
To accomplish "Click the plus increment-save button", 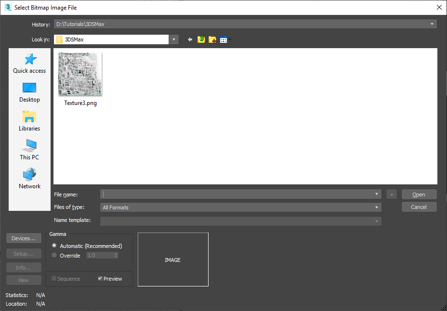I will tap(392, 194).
